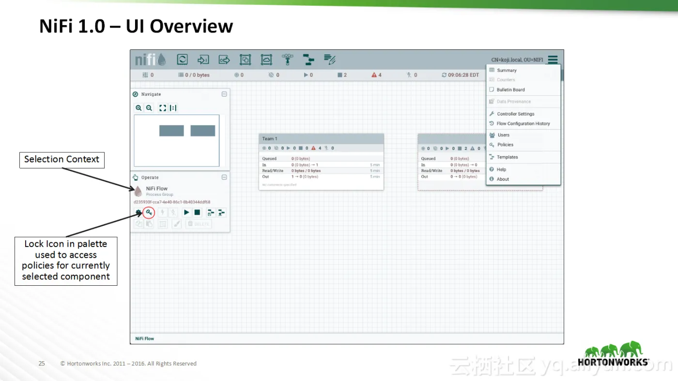678x381 pixels.
Task: Click the Disable icon in Operate palette
Action: (x=173, y=212)
